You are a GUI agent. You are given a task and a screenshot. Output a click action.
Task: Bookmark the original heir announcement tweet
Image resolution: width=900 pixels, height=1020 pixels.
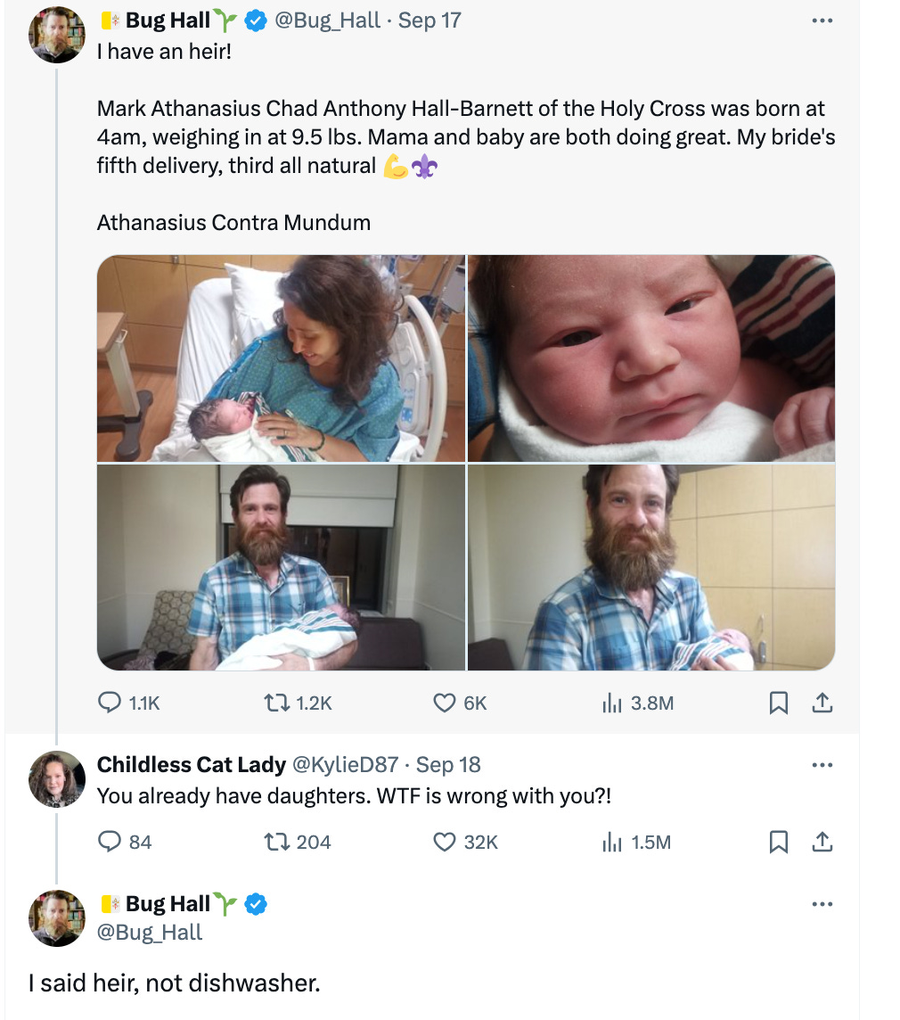[779, 703]
